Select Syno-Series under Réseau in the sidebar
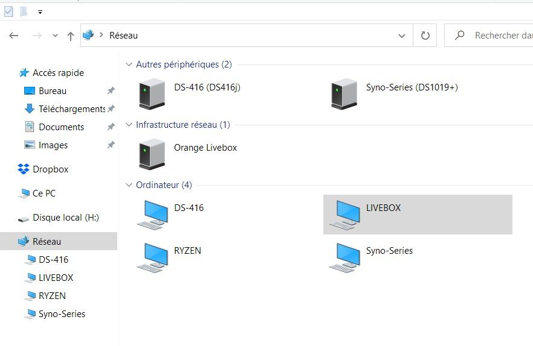533x346 pixels. click(62, 314)
